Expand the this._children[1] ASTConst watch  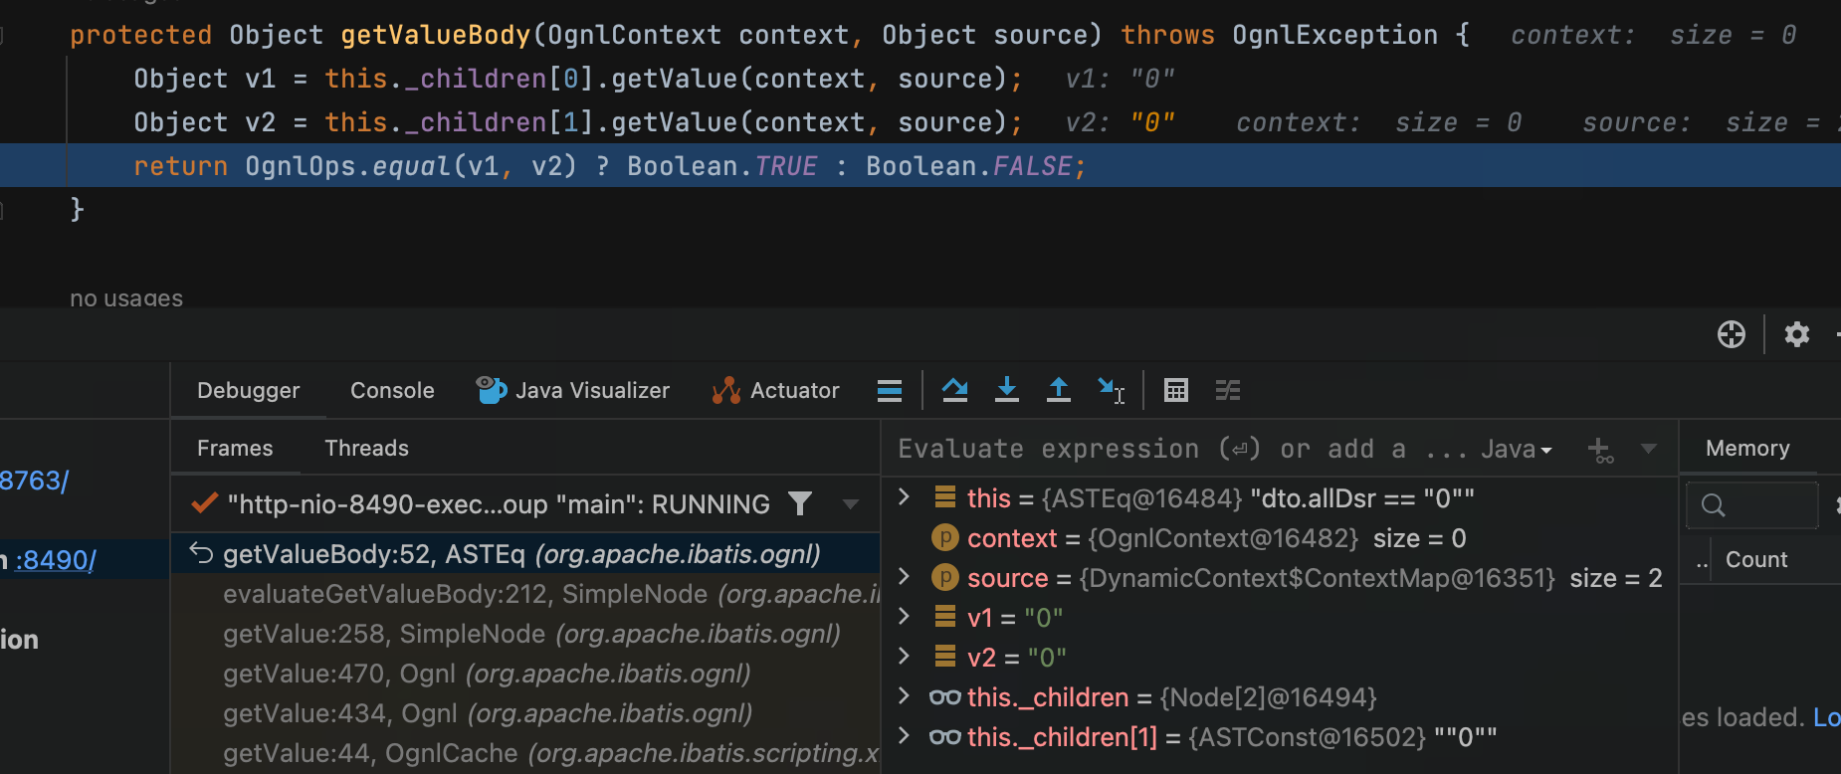pos(904,735)
